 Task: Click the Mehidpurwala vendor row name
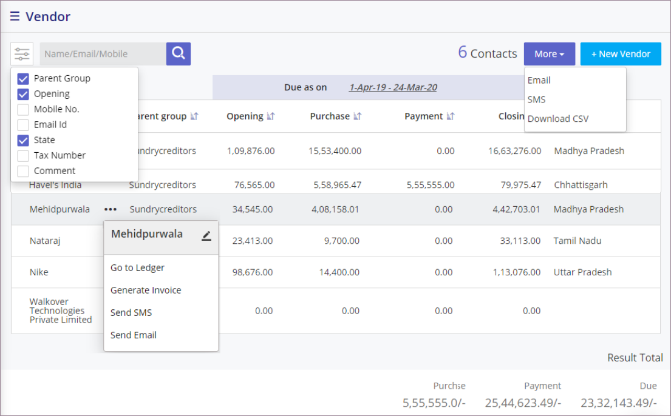(60, 209)
